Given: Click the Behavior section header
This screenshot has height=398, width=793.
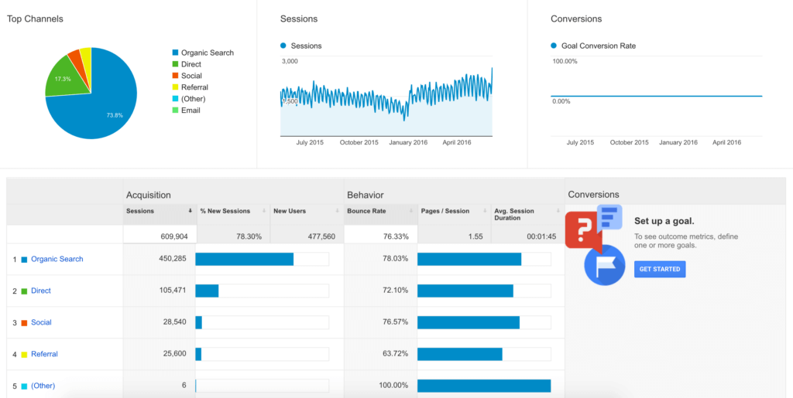Looking at the screenshot, I should [366, 195].
